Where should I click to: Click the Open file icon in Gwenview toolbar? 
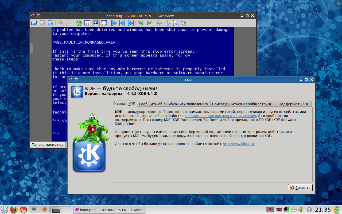point(34,23)
